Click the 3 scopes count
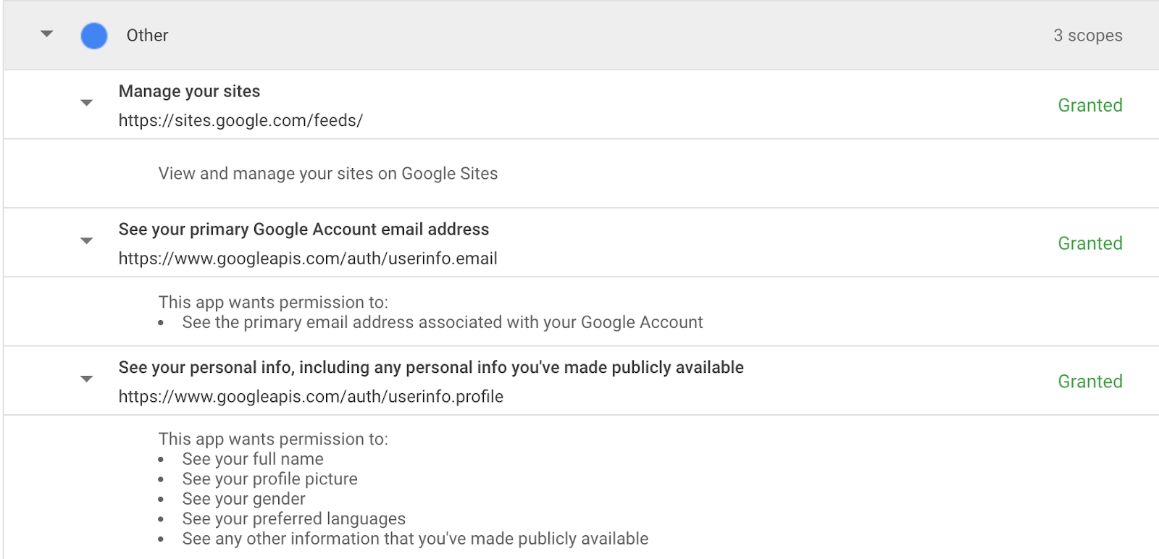The image size is (1159, 559). [x=1087, y=35]
